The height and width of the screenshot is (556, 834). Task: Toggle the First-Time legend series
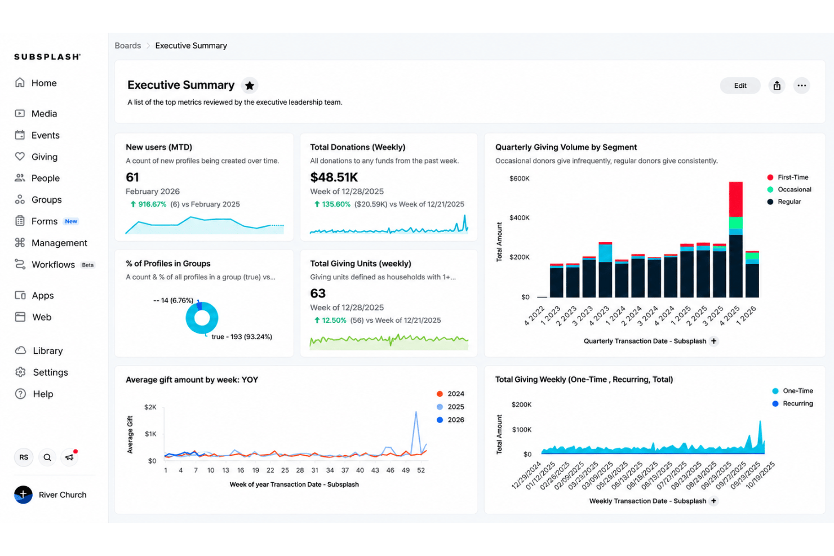788,177
